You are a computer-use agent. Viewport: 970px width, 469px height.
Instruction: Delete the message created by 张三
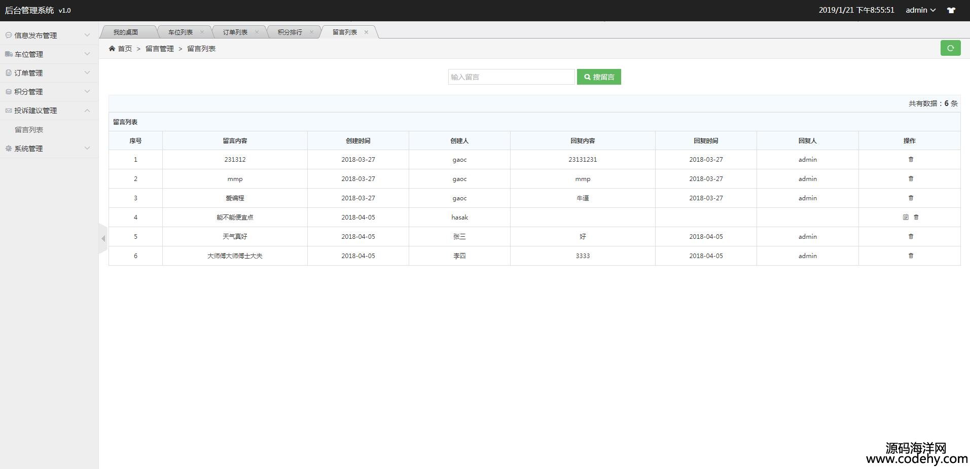(x=911, y=237)
